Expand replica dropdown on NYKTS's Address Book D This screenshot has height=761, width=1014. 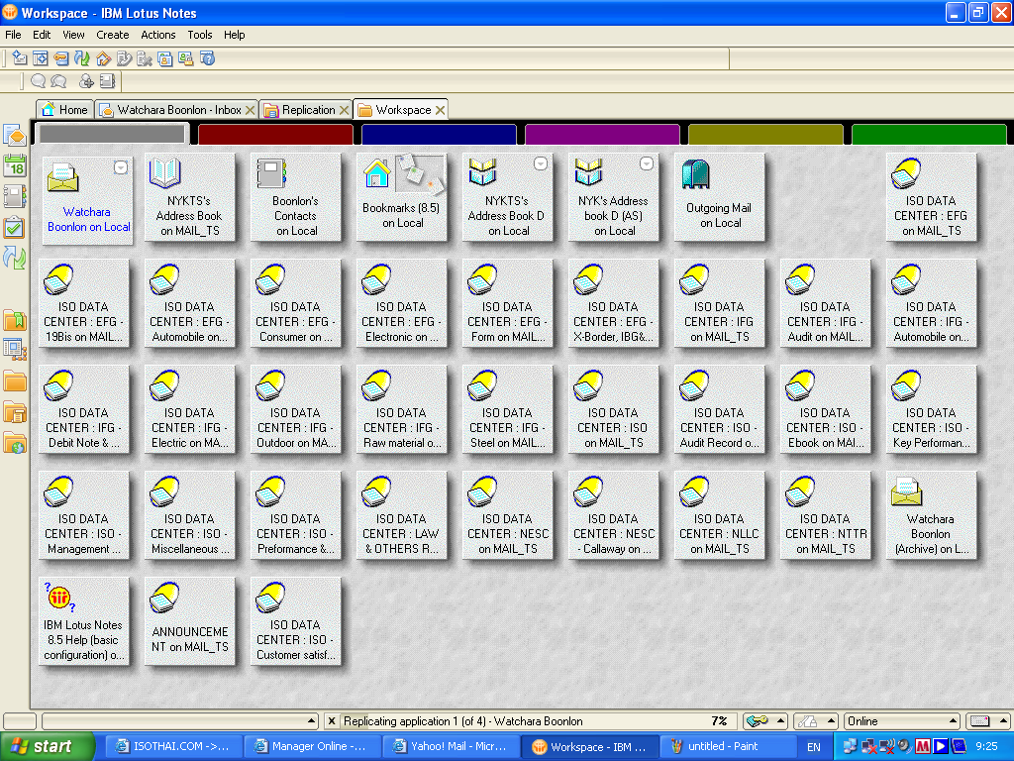tap(541, 163)
